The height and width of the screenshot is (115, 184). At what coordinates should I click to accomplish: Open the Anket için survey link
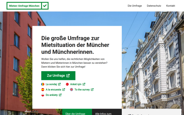pyautogui.click(x=76, y=84)
